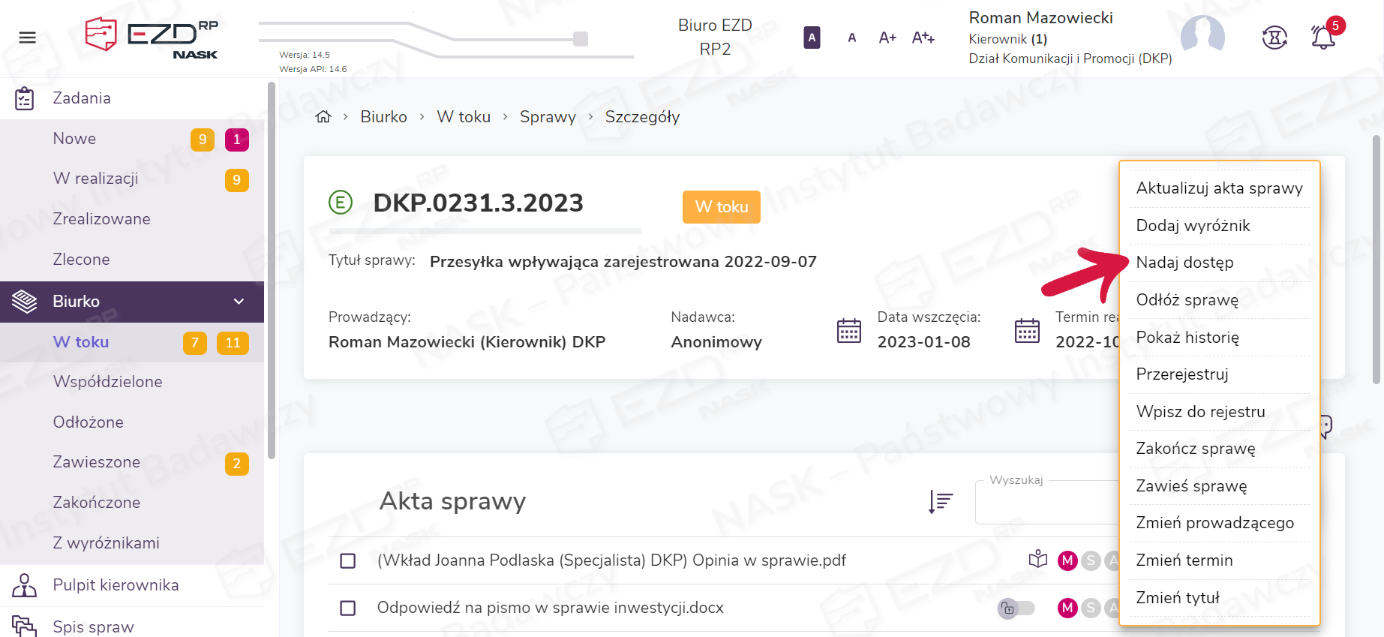This screenshot has width=1384, height=637.
Task: Check the Opinia w sprawie.pdf checkbox
Action: [x=348, y=561]
